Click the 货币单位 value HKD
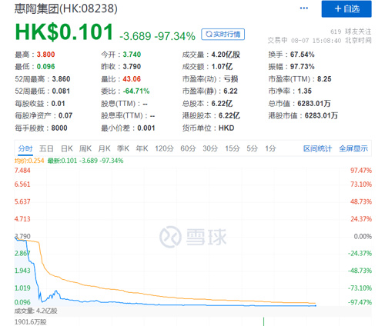Viewport: 385px width, 326px height. 226,128
